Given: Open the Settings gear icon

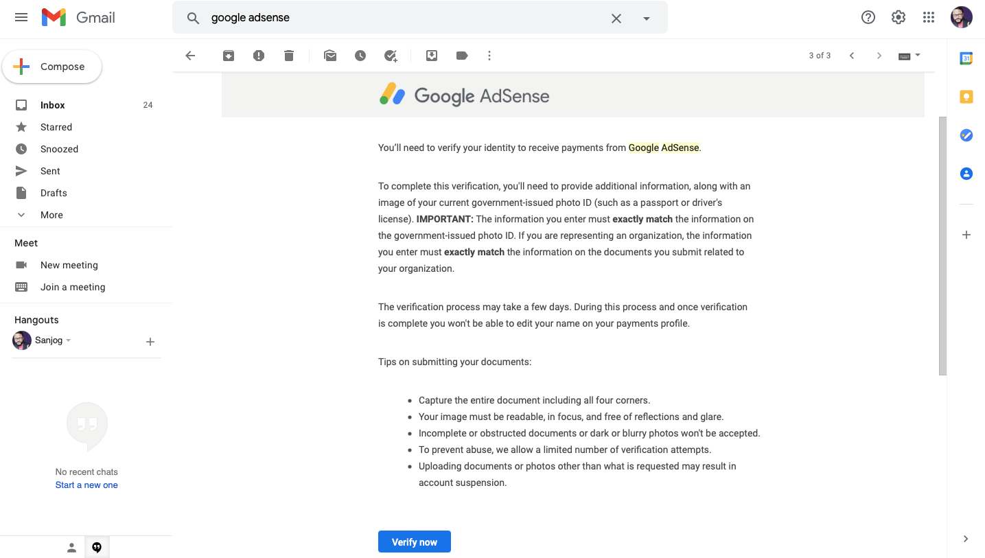Looking at the screenshot, I should 899,17.
